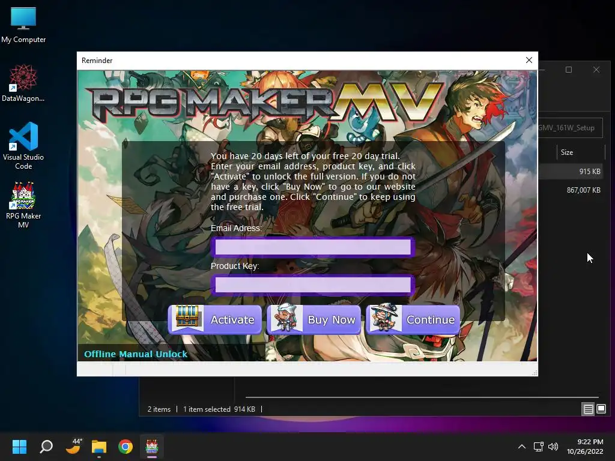Select RPG Maker MV desktop shortcut
This screenshot has width=615, height=461.
[x=23, y=205]
